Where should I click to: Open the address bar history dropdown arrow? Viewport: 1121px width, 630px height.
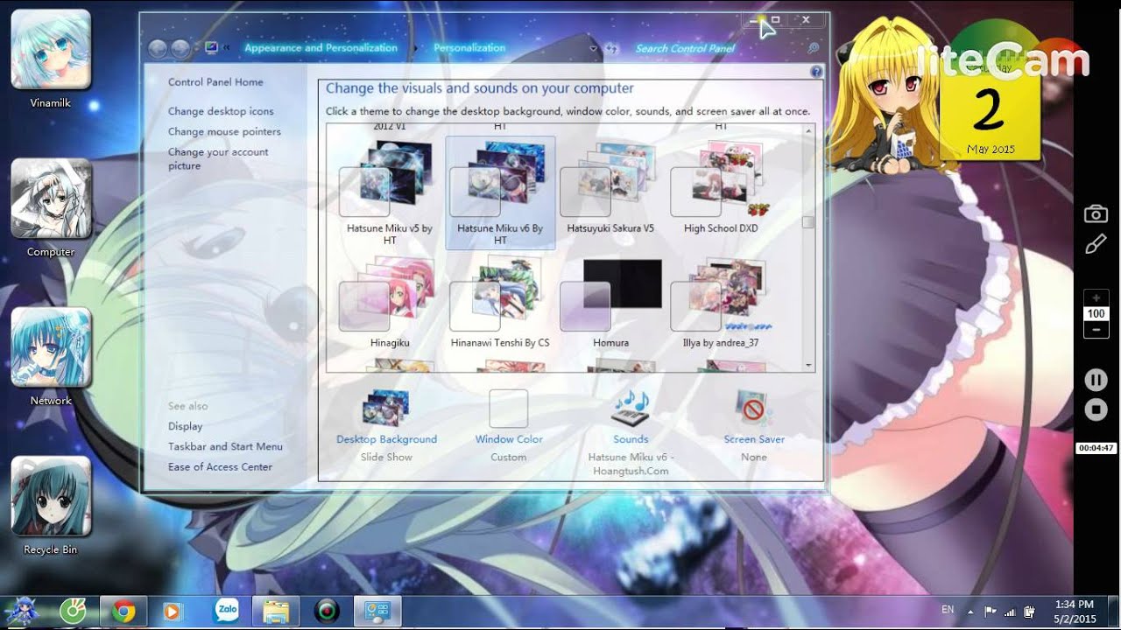pos(593,49)
